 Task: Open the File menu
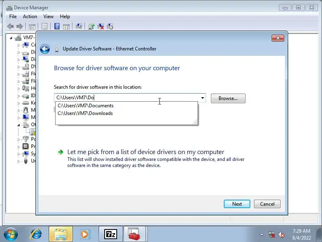pyautogui.click(x=13, y=17)
